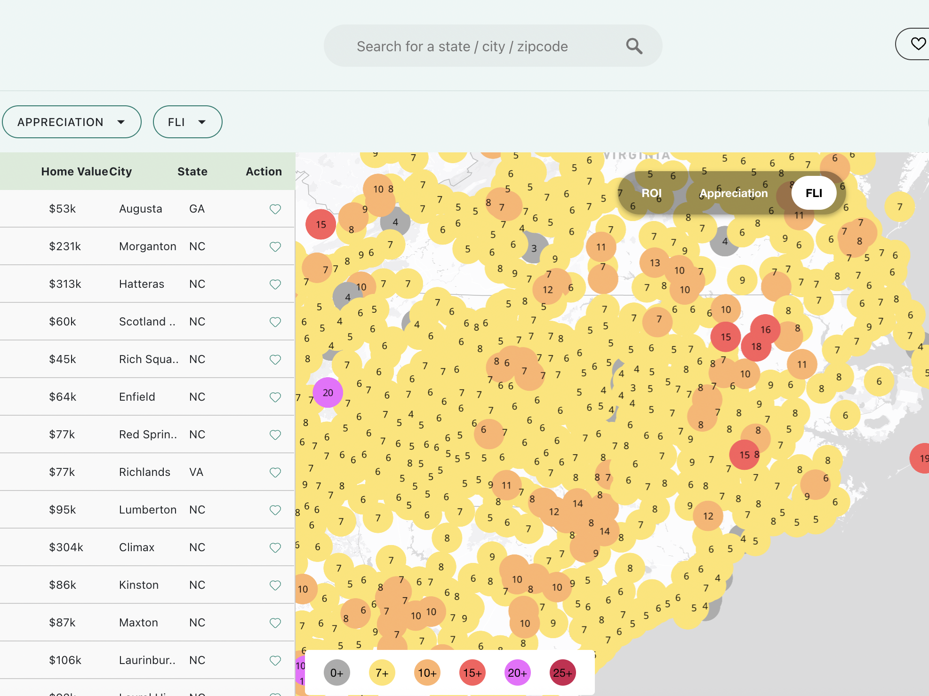Focus the state/city/zipcode search field

click(462, 46)
